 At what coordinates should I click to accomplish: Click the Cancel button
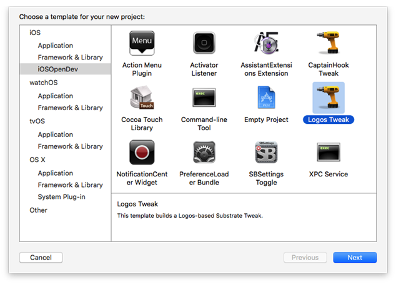point(41,258)
